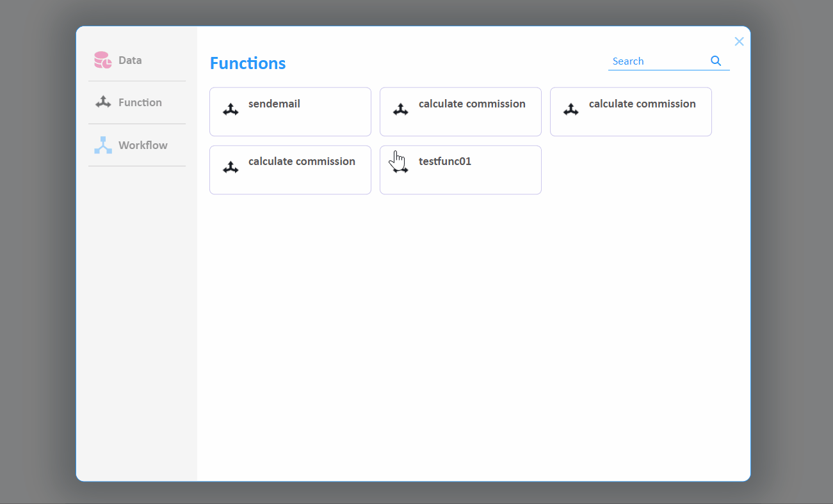This screenshot has width=833, height=504.
Task: Select the testfunc01 function name
Action: (x=445, y=161)
